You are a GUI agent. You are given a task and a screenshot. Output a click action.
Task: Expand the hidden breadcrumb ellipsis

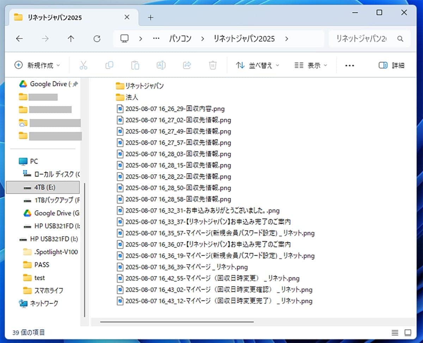coord(156,39)
